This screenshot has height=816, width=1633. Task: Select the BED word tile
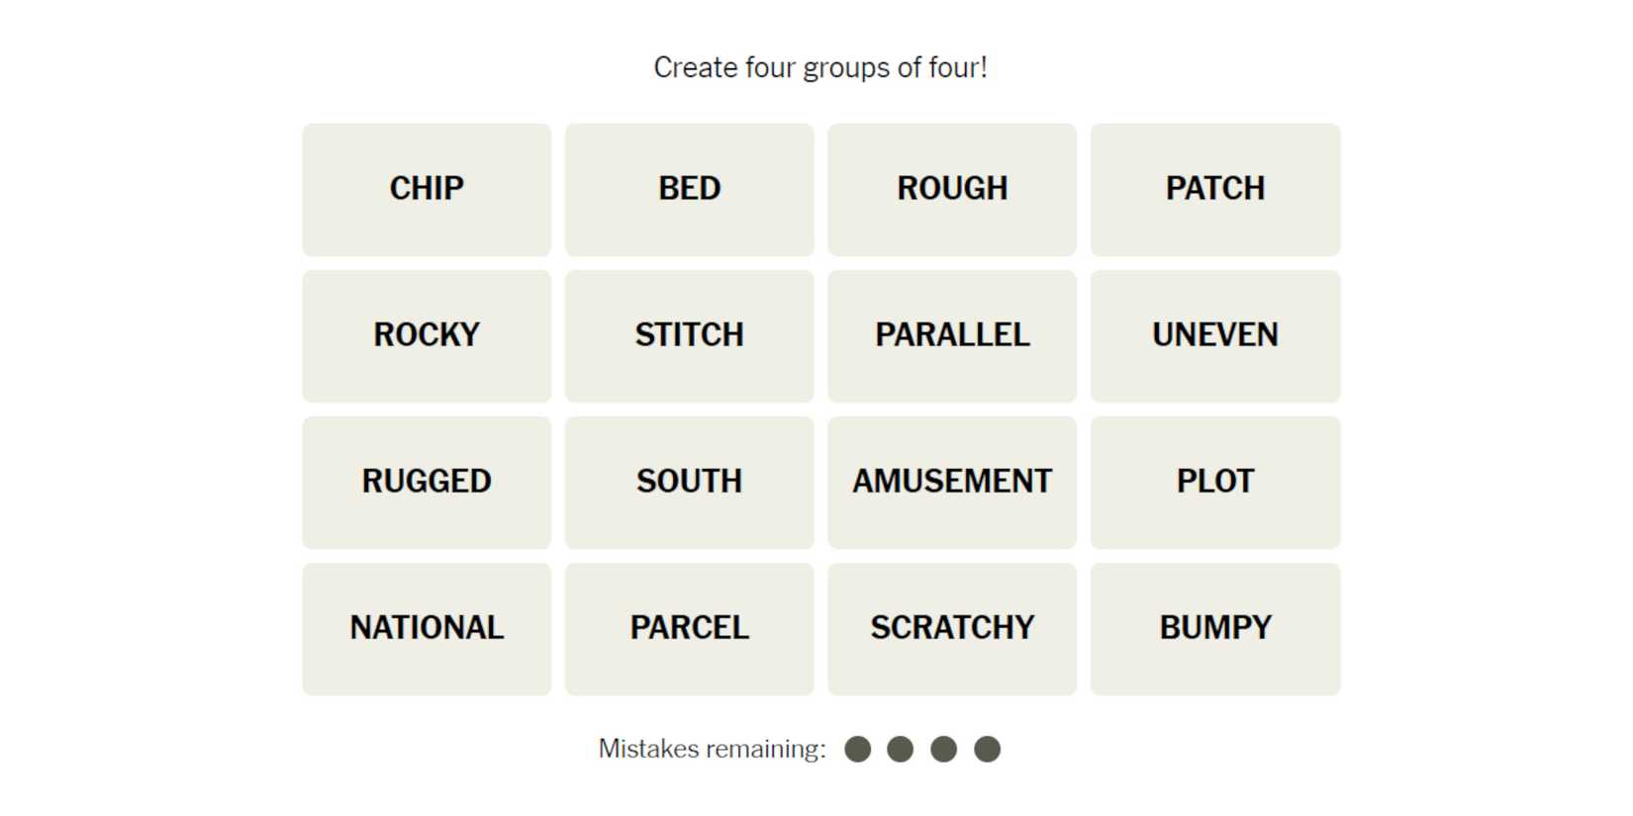click(x=689, y=189)
